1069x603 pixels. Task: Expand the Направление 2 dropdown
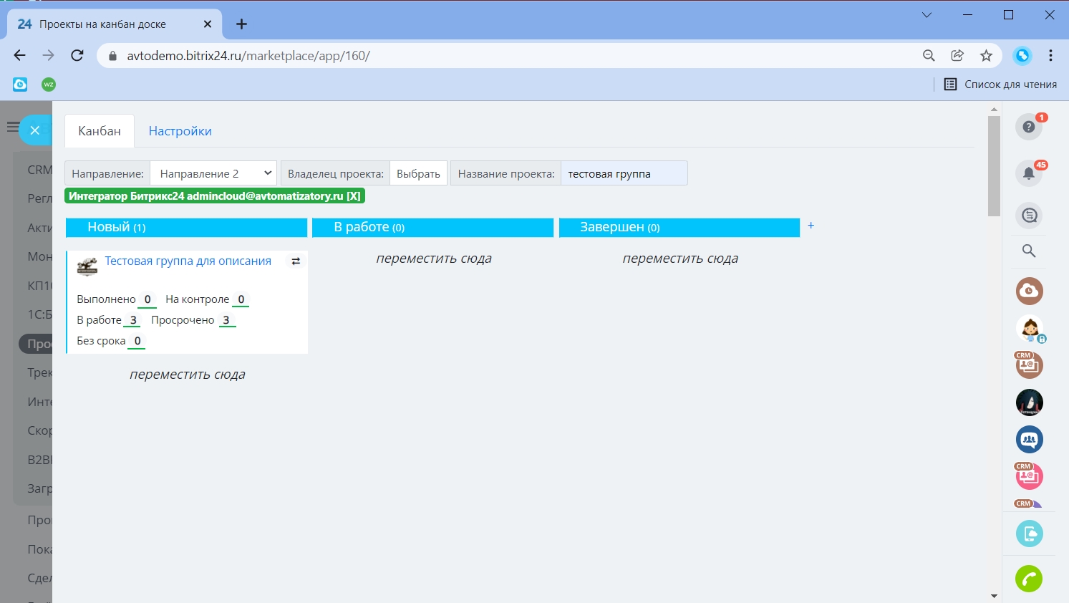(x=213, y=173)
